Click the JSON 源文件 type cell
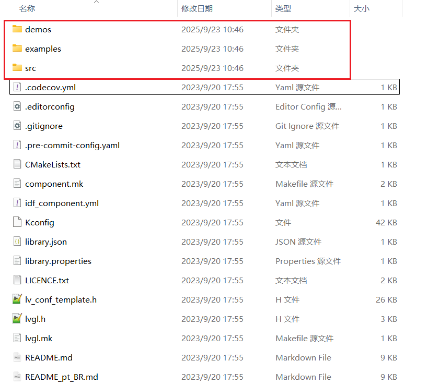The width and height of the screenshot is (439, 385). click(298, 242)
